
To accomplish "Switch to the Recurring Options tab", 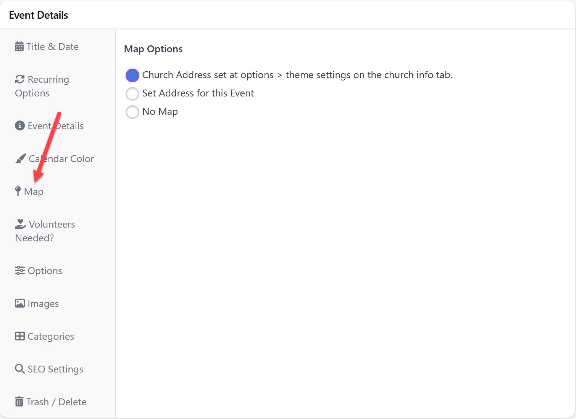I will click(x=42, y=86).
